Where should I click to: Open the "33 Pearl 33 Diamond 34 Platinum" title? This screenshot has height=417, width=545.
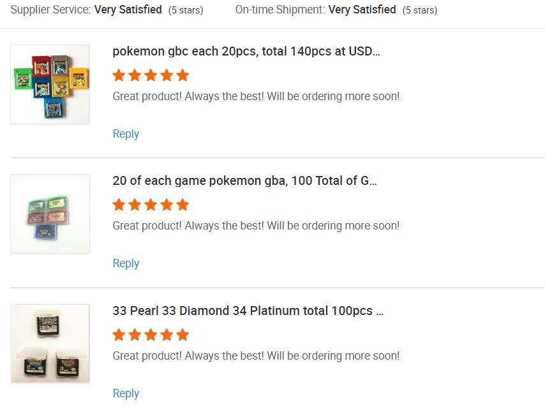click(x=248, y=311)
